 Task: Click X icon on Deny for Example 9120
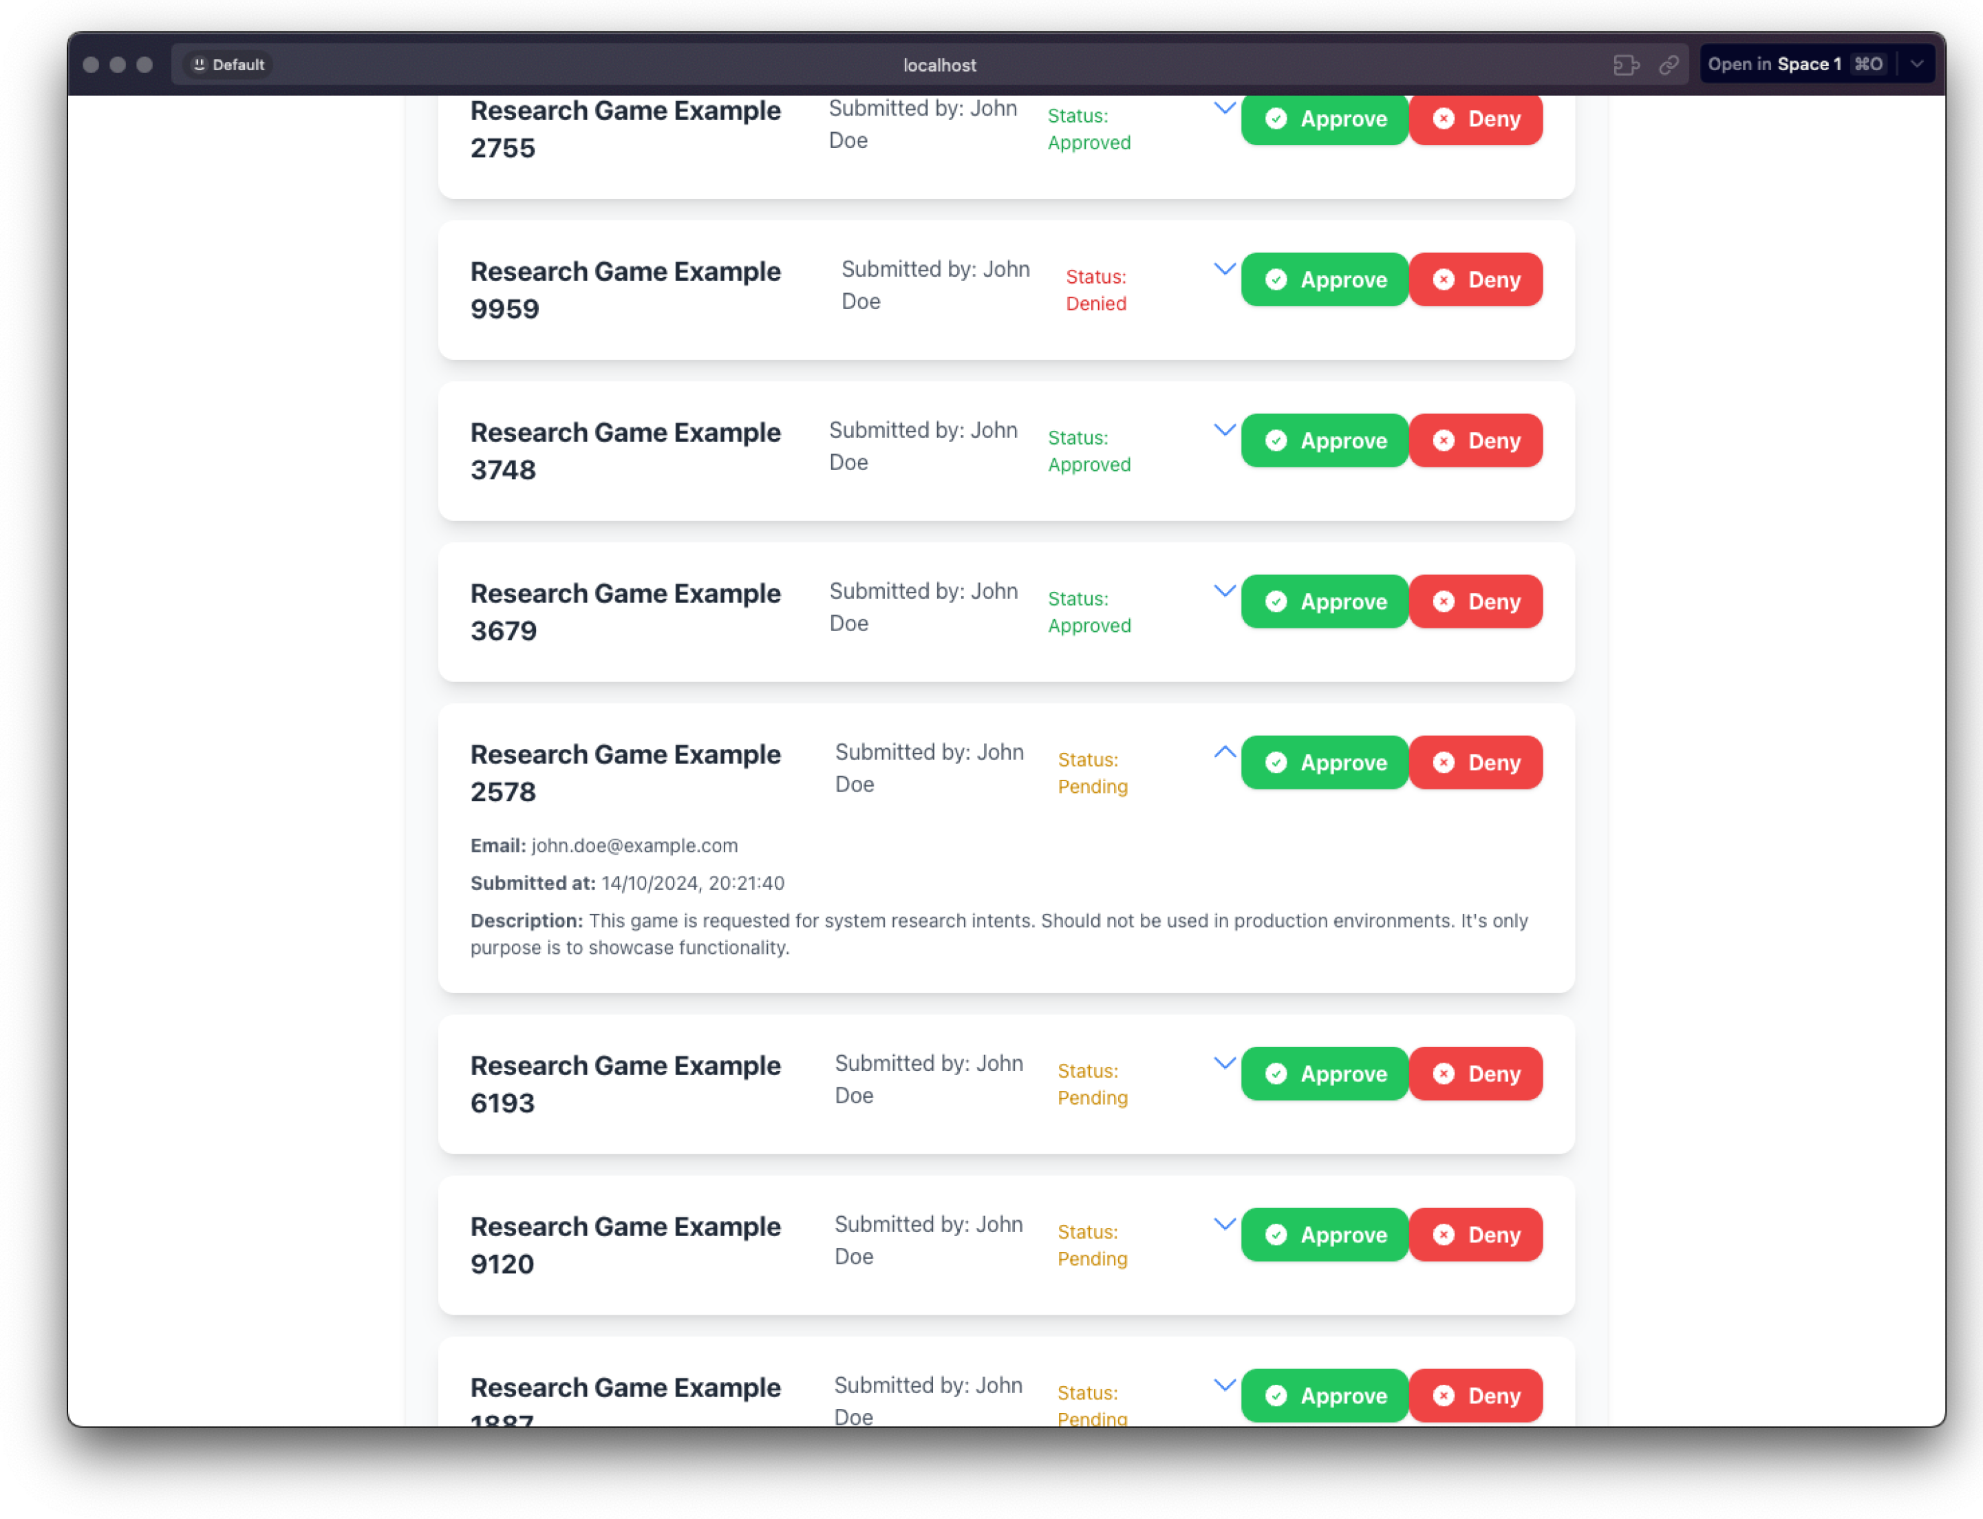[x=1444, y=1235]
